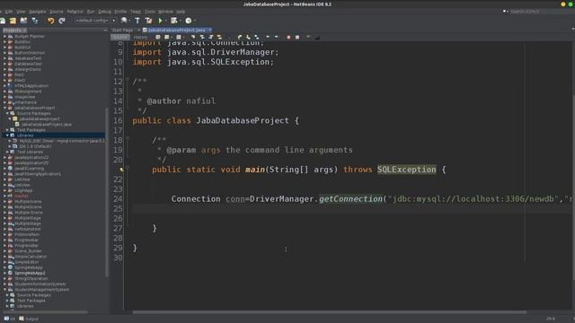Build the project with the hammer icon

point(137,21)
